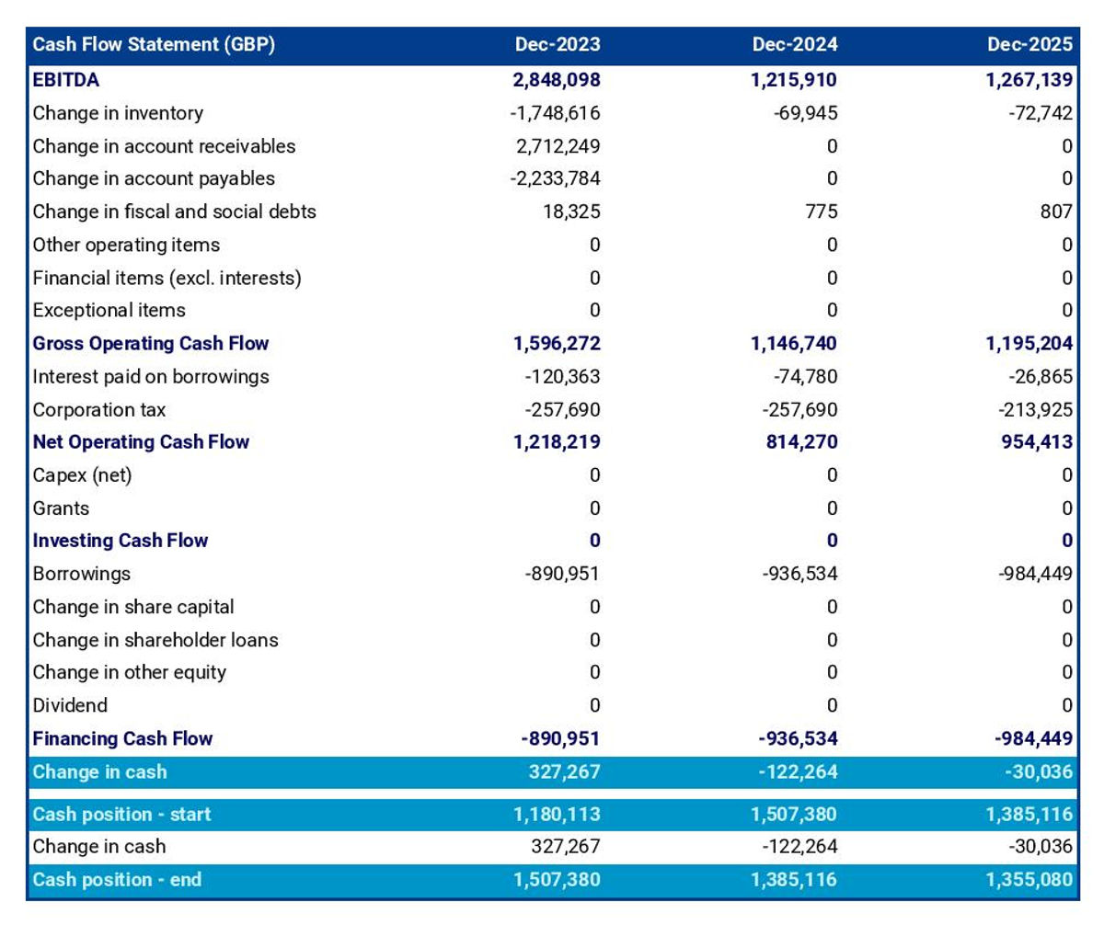Image resolution: width=1104 pixels, height=925 pixels.
Task: Select Cash position end value 1,355,080
Action: [x=1029, y=880]
